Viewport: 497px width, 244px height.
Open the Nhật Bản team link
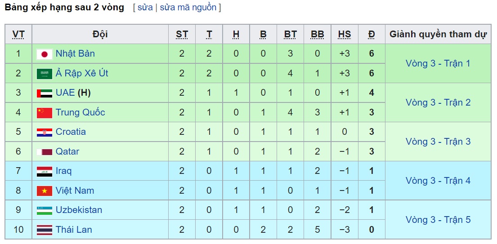[75, 54]
